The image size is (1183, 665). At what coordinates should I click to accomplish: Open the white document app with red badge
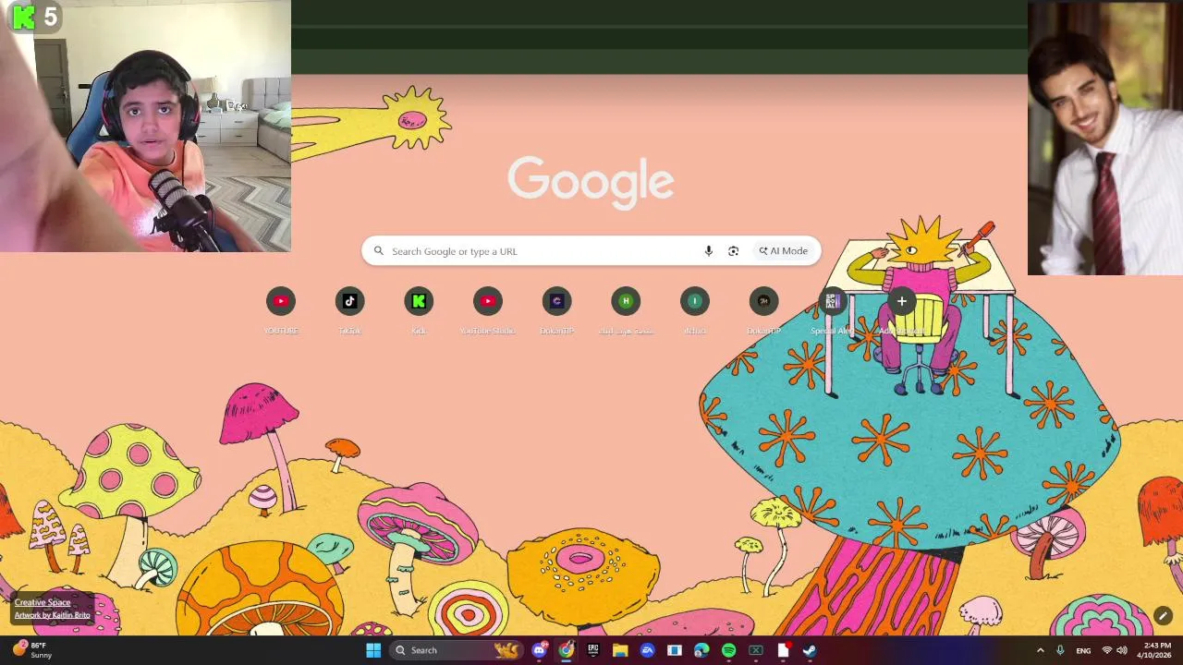(783, 650)
